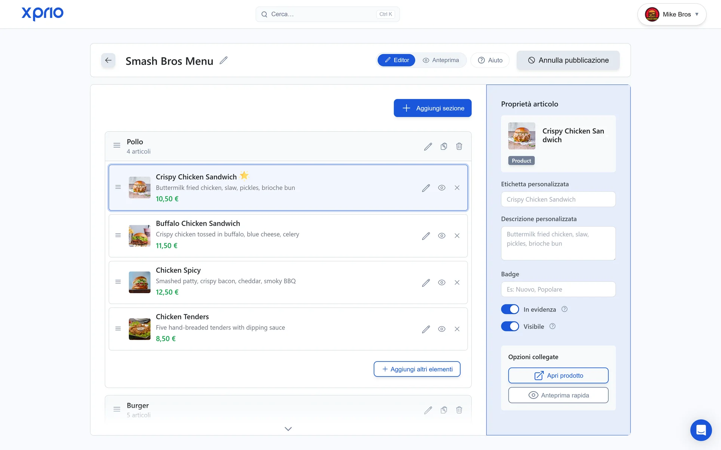Rename menu with pencil icon beside title
This screenshot has width=721, height=450.
[223, 60]
